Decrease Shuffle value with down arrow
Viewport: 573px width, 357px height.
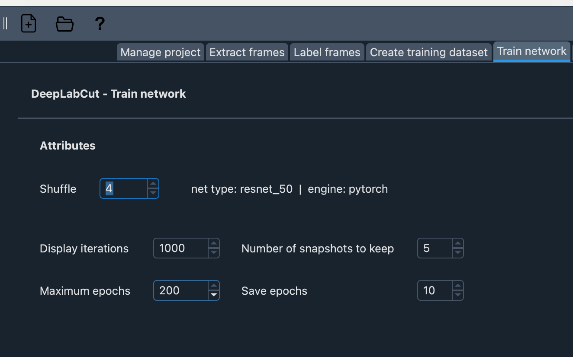pyautogui.click(x=153, y=194)
